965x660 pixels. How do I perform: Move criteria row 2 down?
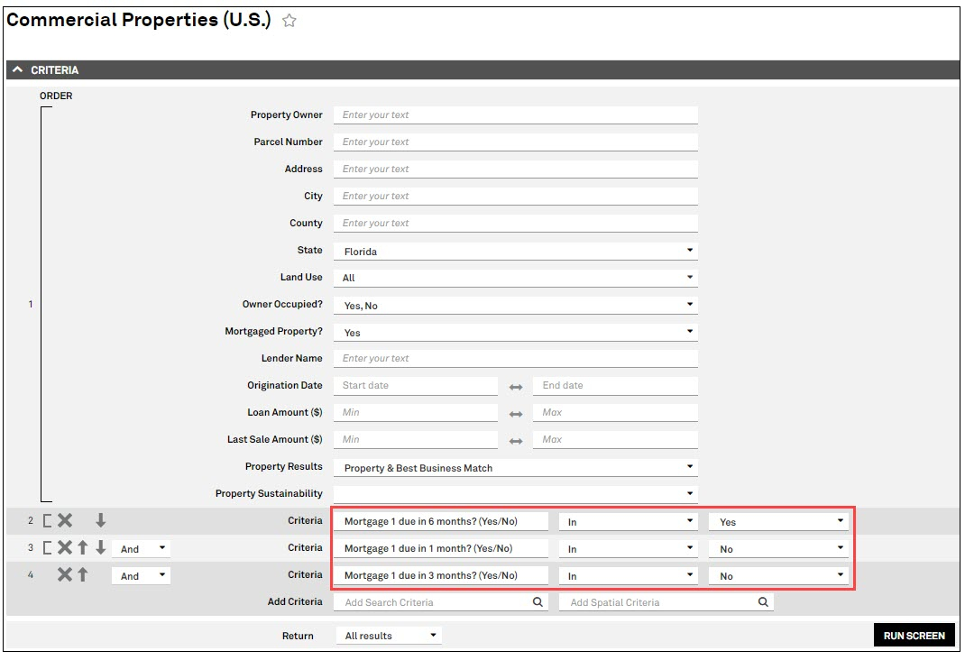(x=100, y=520)
